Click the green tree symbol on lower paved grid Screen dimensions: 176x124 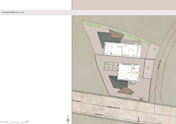tap(106, 64)
